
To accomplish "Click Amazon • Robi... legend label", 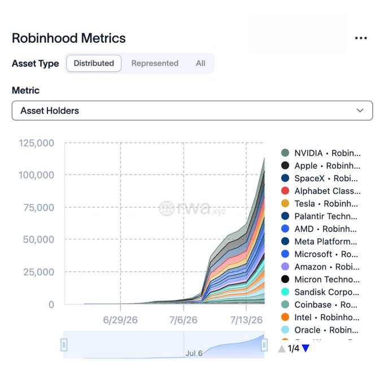I will tap(327, 267).
